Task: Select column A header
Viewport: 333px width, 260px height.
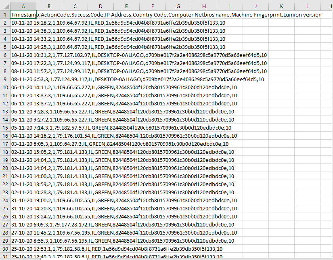Action: pos(23,6)
